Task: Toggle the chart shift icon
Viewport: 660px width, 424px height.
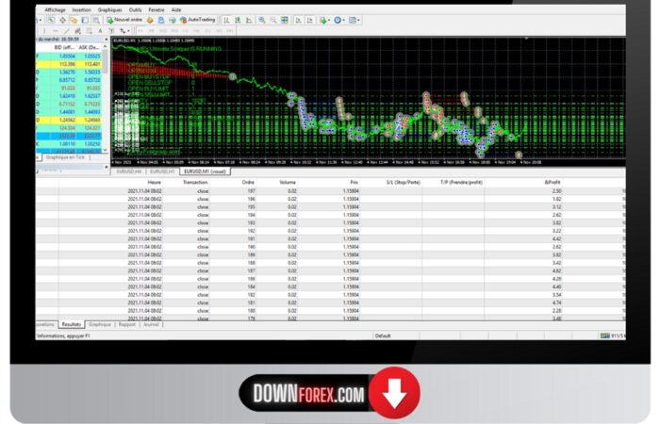Action: 310,20
